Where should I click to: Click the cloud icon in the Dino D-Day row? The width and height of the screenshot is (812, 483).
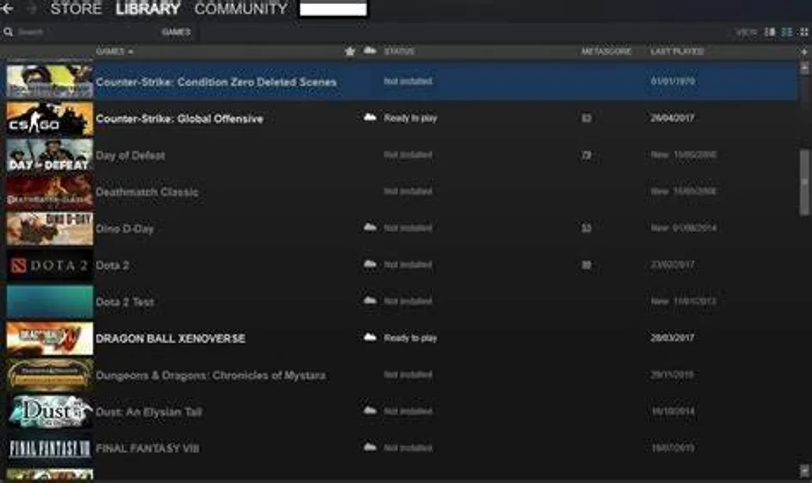coord(370,227)
